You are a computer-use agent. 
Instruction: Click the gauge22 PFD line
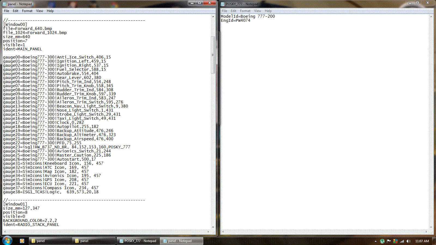pyautogui.click(x=42, y=143)
